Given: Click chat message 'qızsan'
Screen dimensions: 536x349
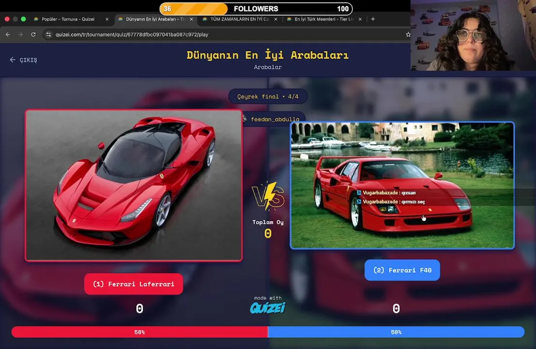Looking at the screenshot, I should [x=409, y=193].
